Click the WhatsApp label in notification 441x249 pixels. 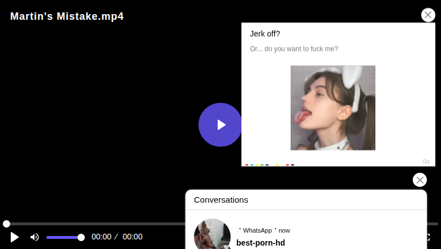257,230
